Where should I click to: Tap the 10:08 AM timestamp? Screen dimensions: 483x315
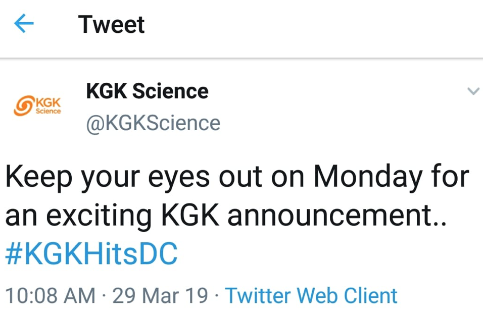(50, 295)
